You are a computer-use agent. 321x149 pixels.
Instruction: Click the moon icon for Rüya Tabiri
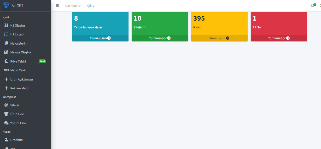click(6, 61)
